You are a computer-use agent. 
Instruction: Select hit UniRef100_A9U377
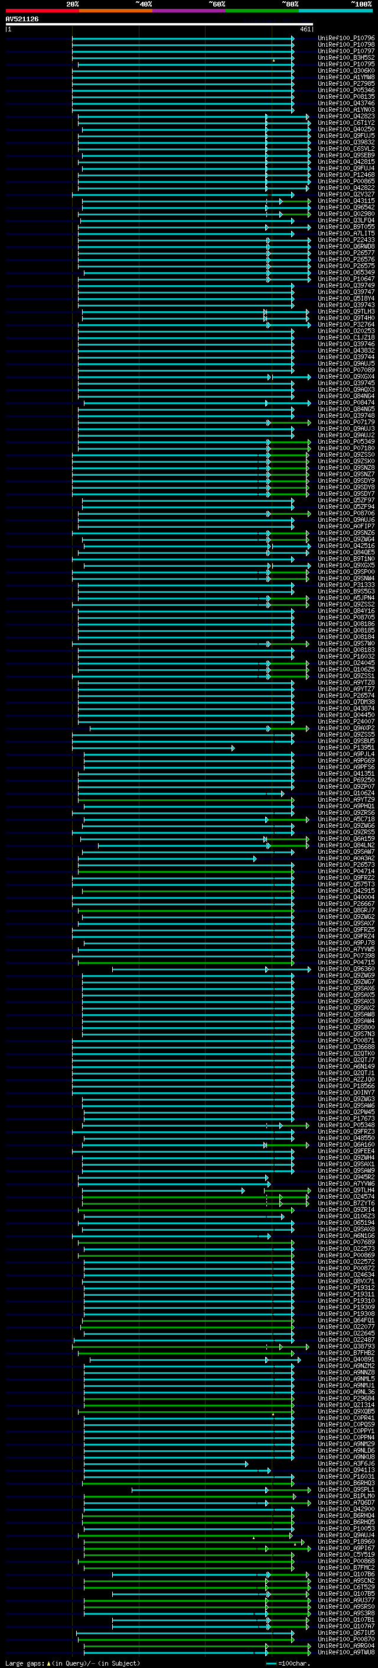(x=346, y=1600)
